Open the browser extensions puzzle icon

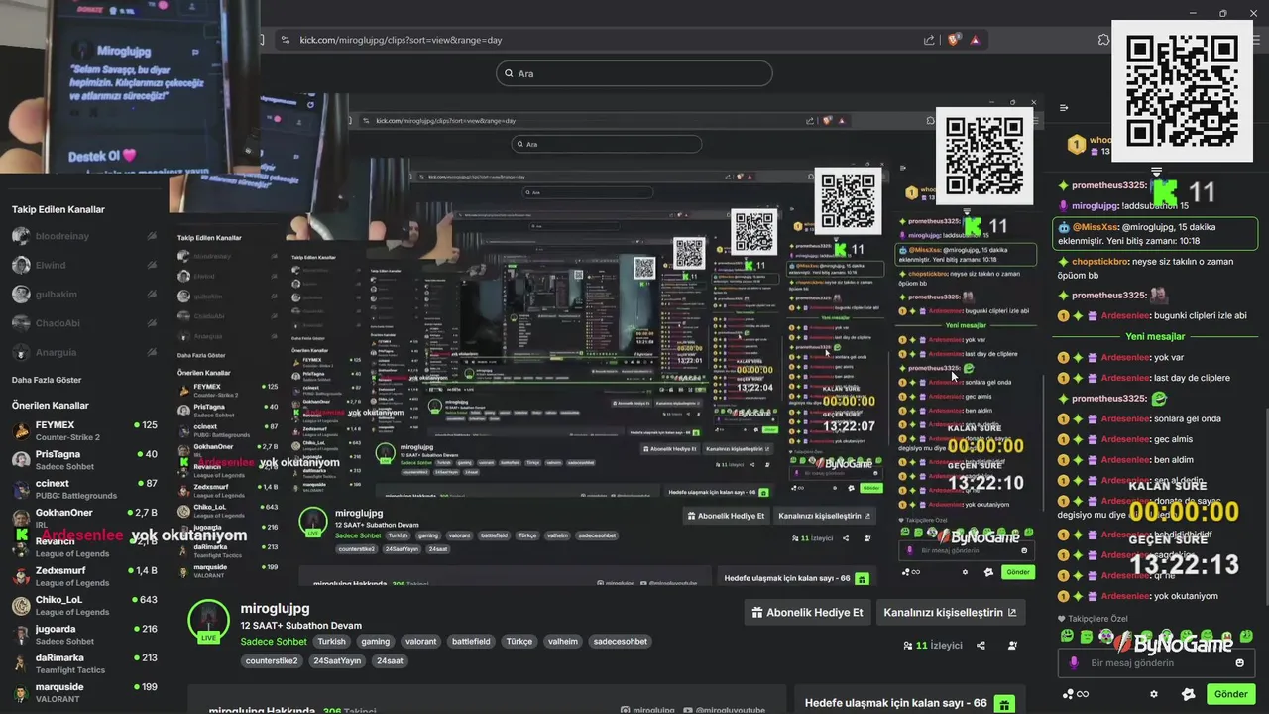[1103, 40]
